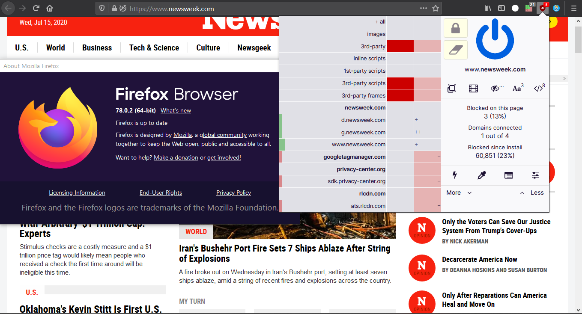Toggle uBlock cosmetic filtering eye icon
The height and width of the screenshot is (314, 582).
[x=496, y=89]
